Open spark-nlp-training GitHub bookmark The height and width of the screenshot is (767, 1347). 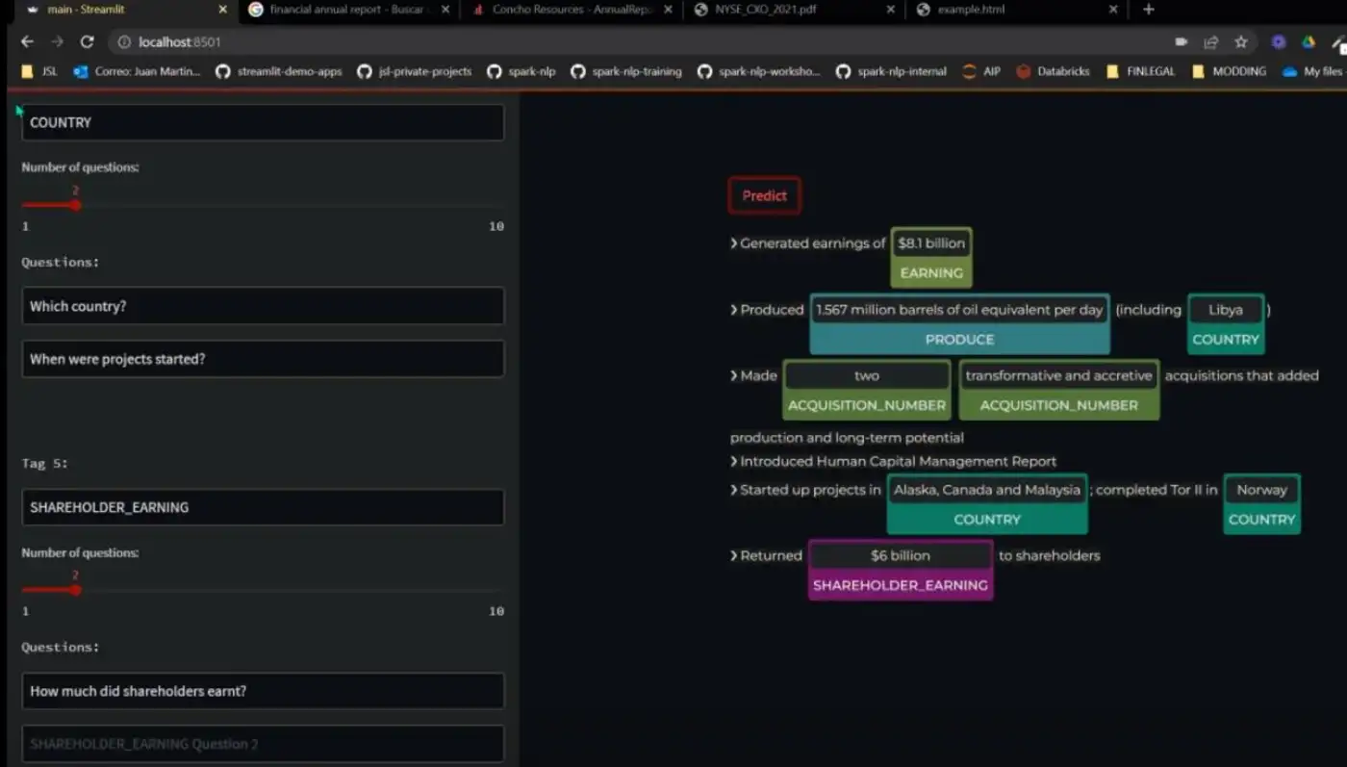(626, 71)
